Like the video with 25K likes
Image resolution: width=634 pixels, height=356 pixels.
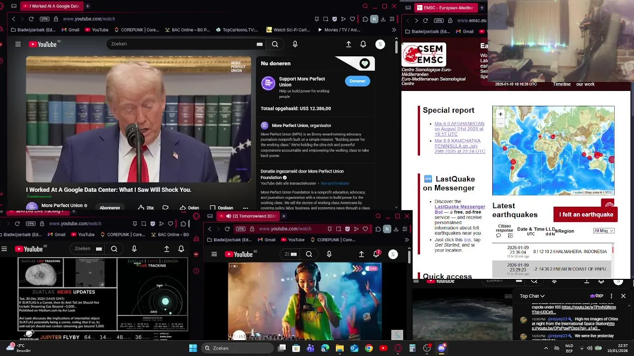click(146, 208)
